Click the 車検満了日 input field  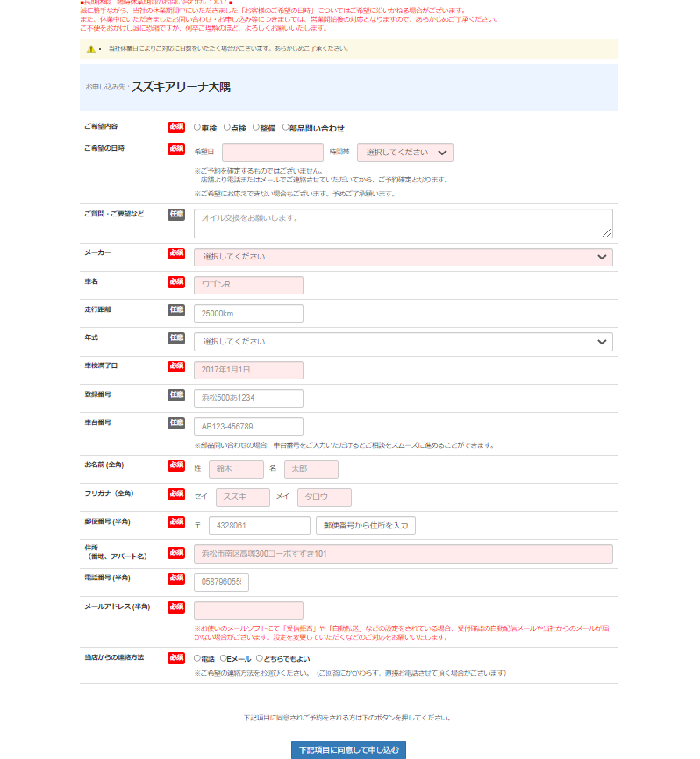pos(248,371)
